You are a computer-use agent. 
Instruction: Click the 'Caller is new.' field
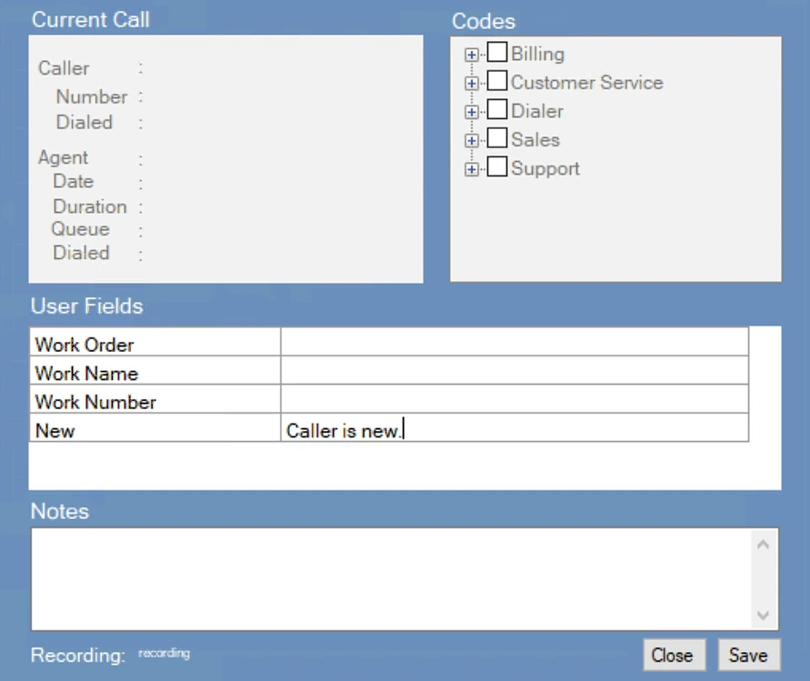click(x=515, y=428)
